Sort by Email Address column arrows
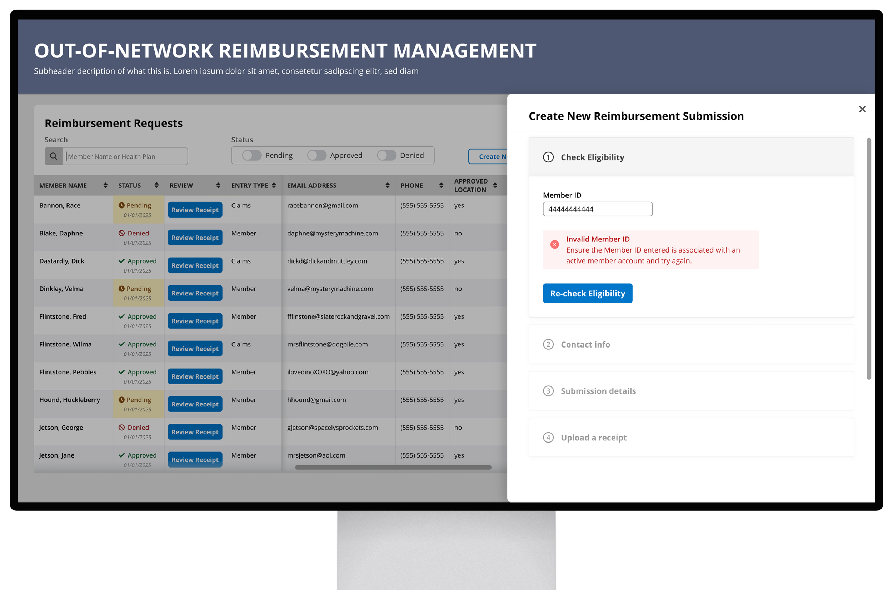This screenshot has height=590, width=893. click(x=387, y=185)
